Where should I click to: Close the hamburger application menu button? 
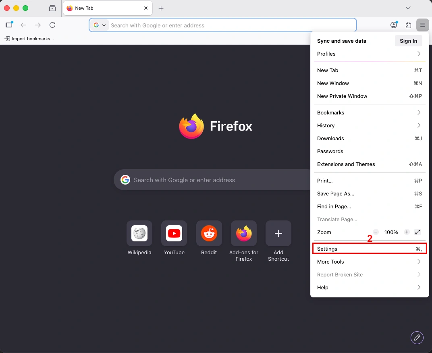click(423, 25)
